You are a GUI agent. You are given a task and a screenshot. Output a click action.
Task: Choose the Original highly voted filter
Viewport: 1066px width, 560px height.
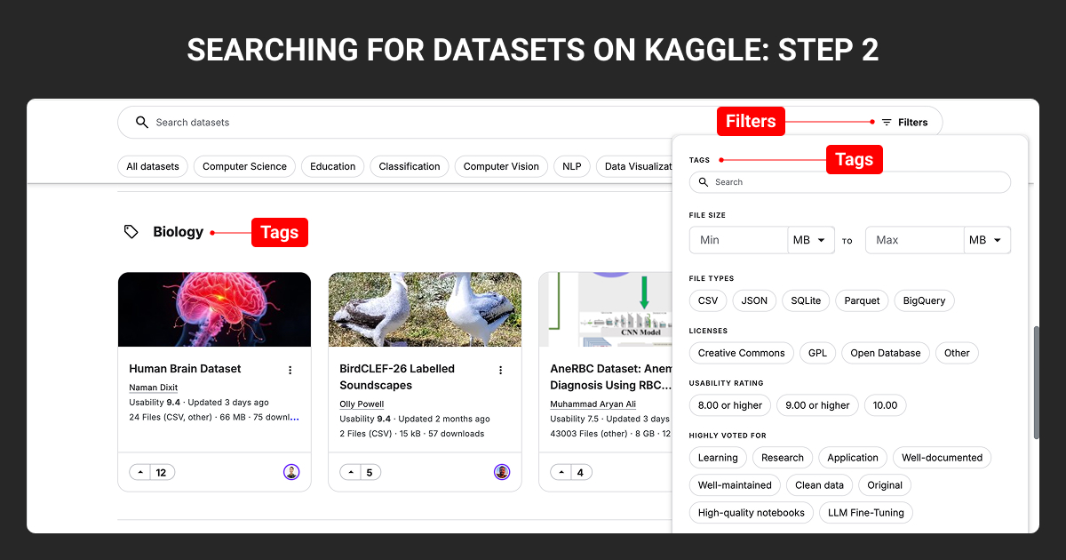(885, 485)
